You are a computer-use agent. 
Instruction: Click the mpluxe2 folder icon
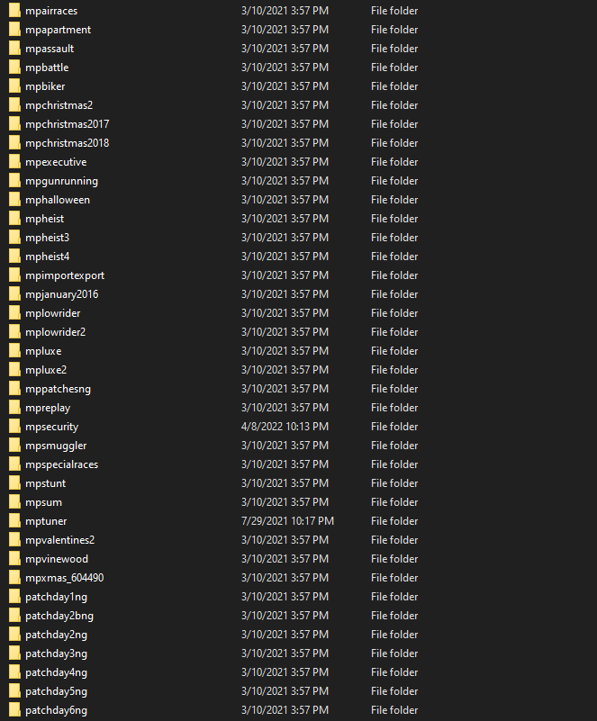(x=14, y=370)
